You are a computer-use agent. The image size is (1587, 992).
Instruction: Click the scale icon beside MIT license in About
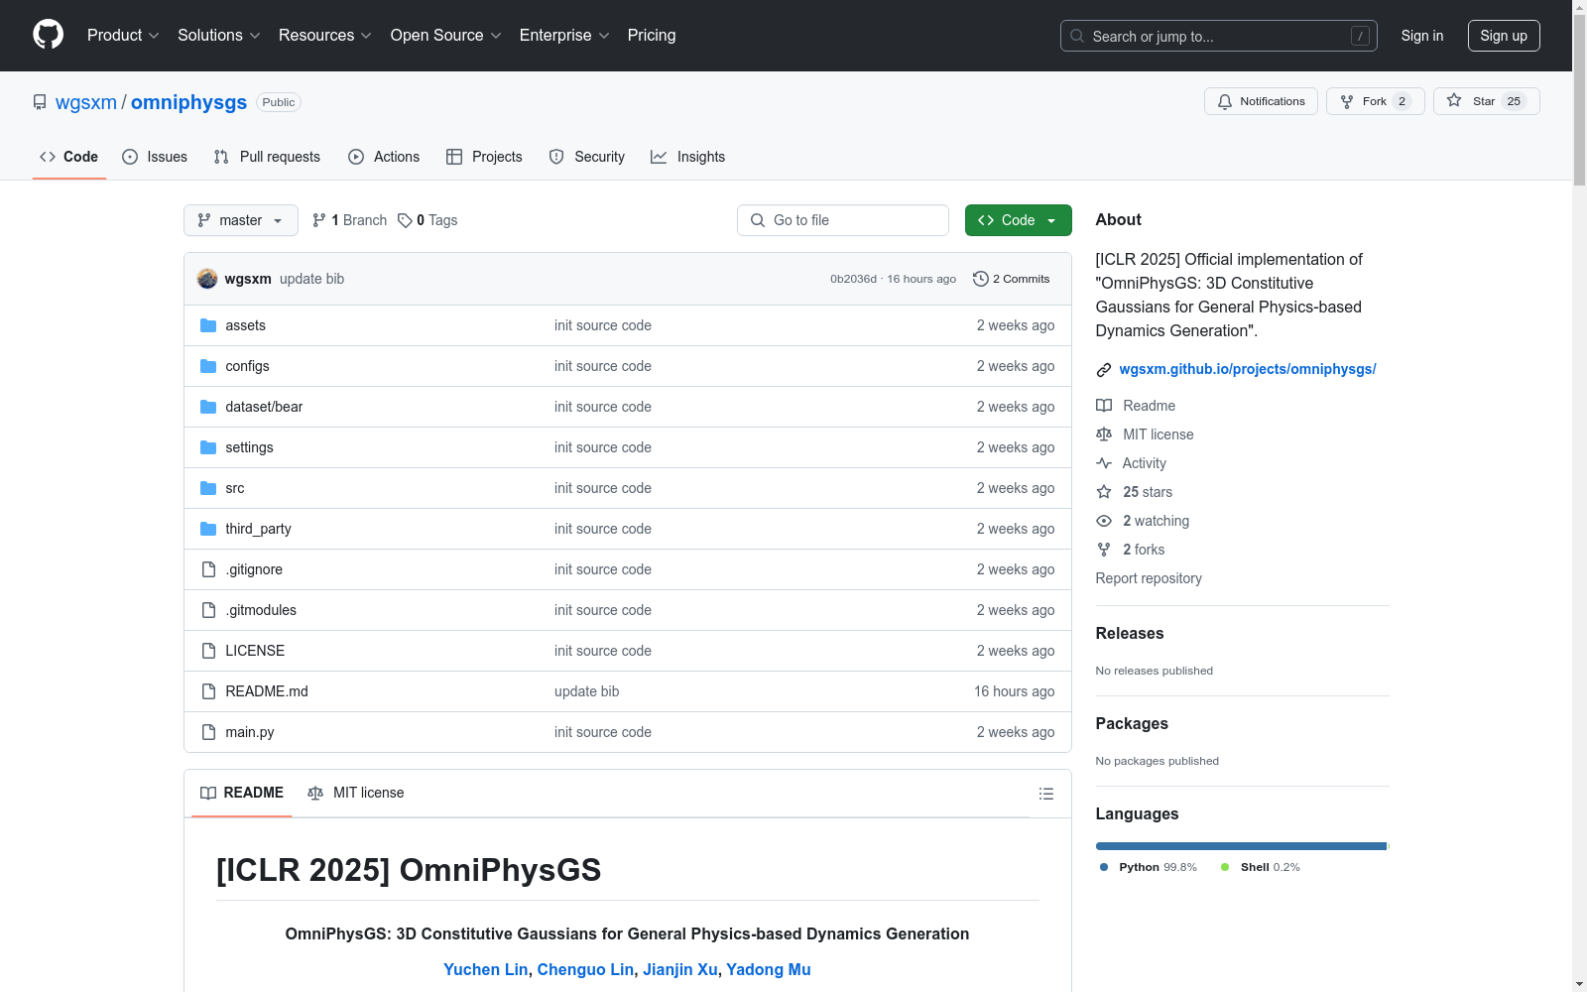pyautogui.click(x=1104, y=434)
